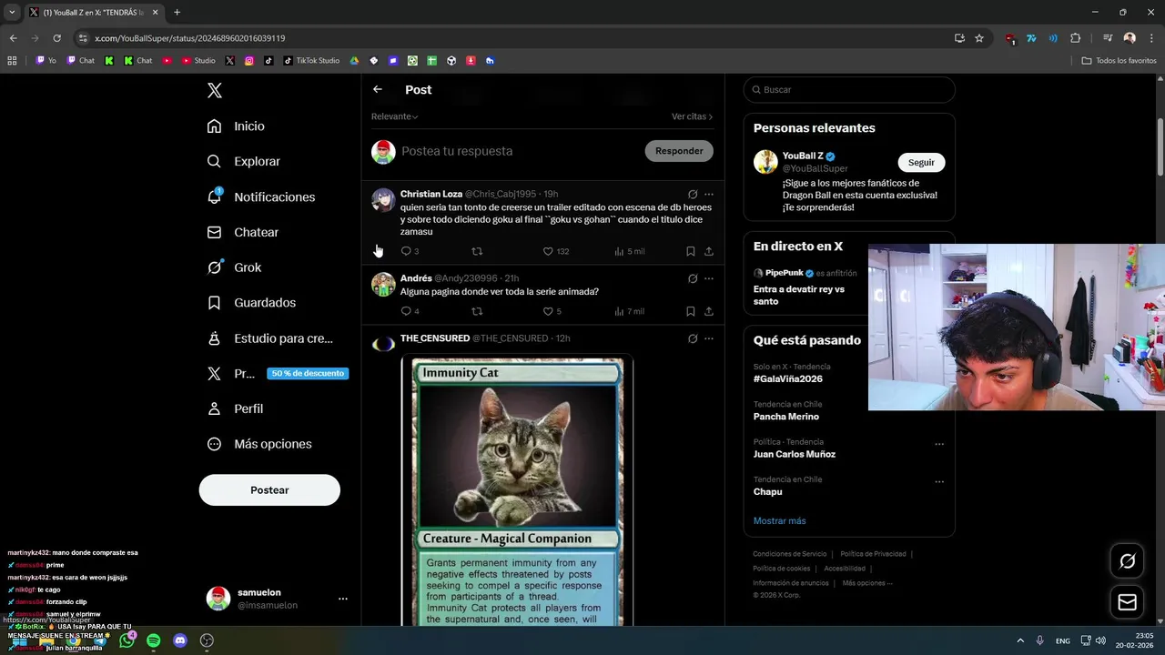View stats on Christian Loza's comment
The height and width of the screenshot is (655, 1165).
point(629,251)
